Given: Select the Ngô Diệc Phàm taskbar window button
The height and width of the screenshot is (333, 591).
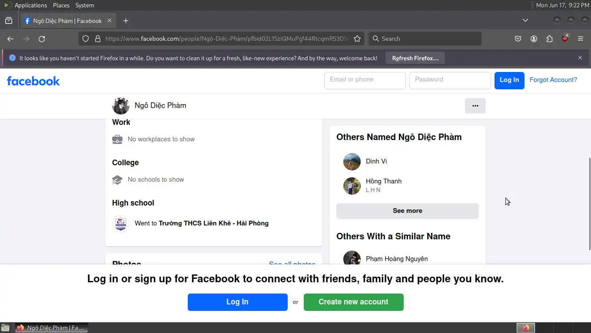Looking at the screenshot, I should tap(52, 328).
